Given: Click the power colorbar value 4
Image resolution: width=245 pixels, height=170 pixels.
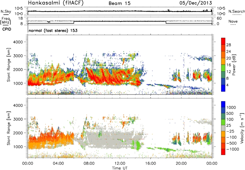Looking at the screenshot, I should coord(227,85).
